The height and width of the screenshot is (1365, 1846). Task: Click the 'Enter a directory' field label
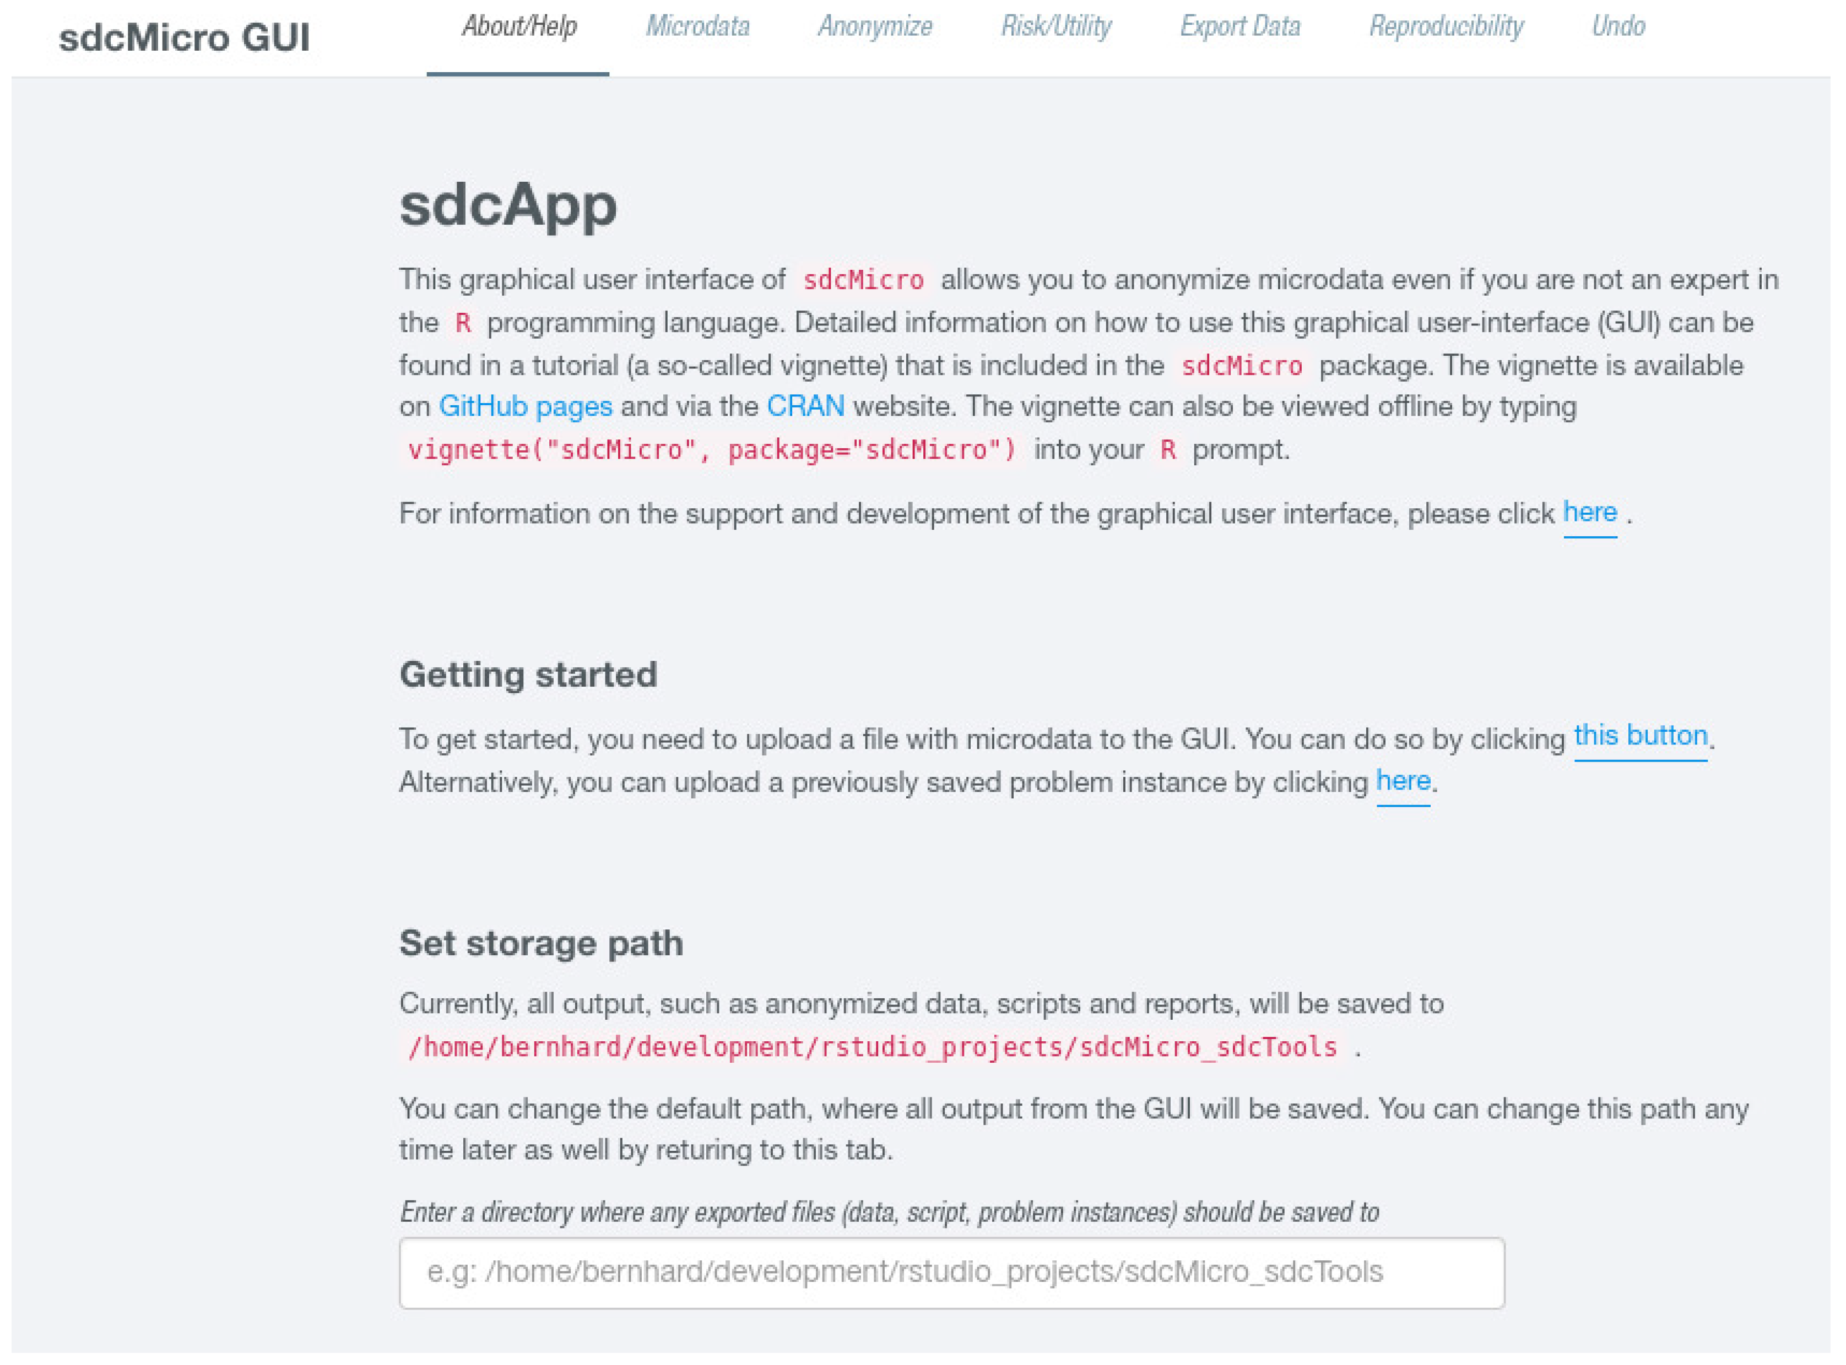889,1212
